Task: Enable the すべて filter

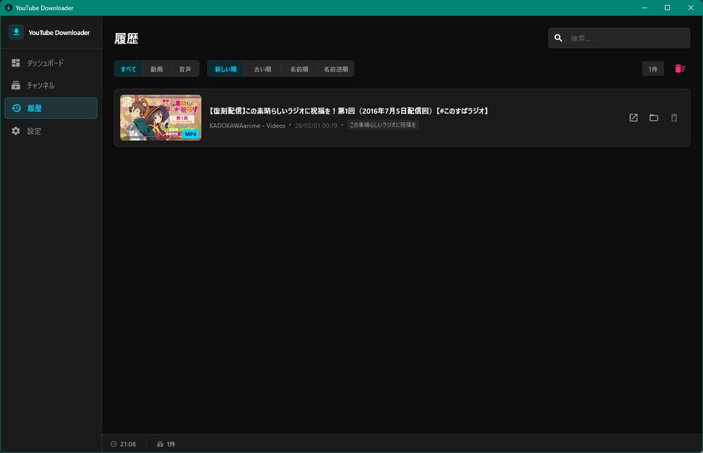Action: 128,68
